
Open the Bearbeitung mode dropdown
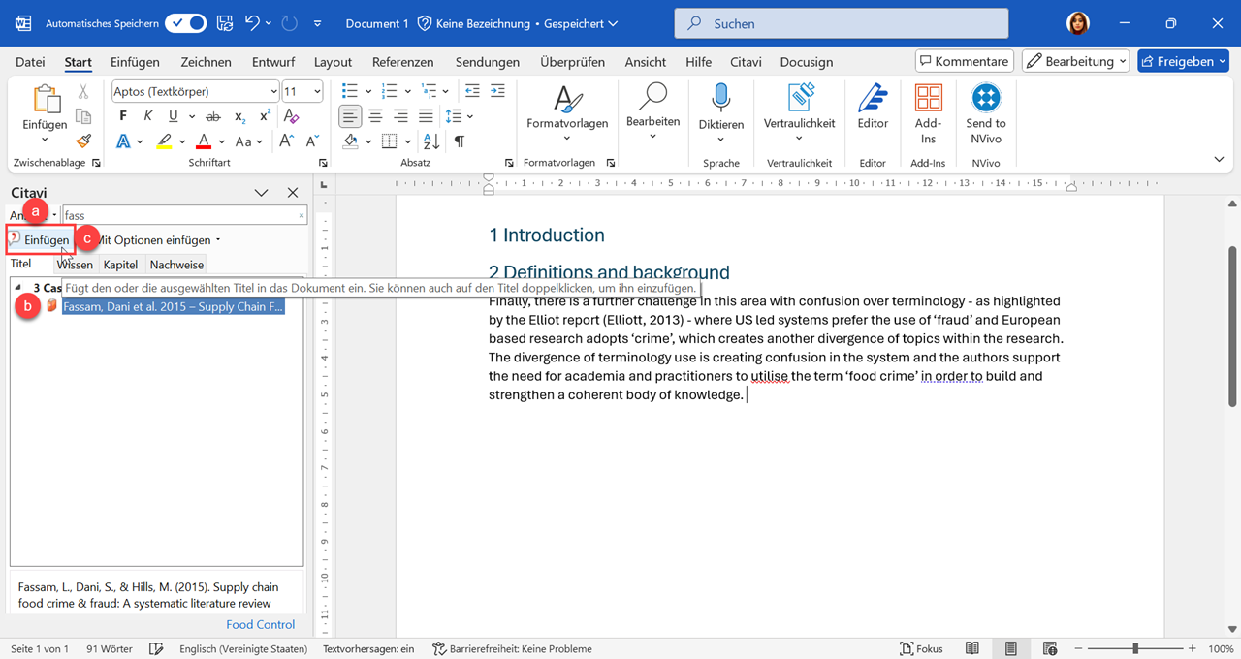pyautogui.click(x=1075, y=61)
